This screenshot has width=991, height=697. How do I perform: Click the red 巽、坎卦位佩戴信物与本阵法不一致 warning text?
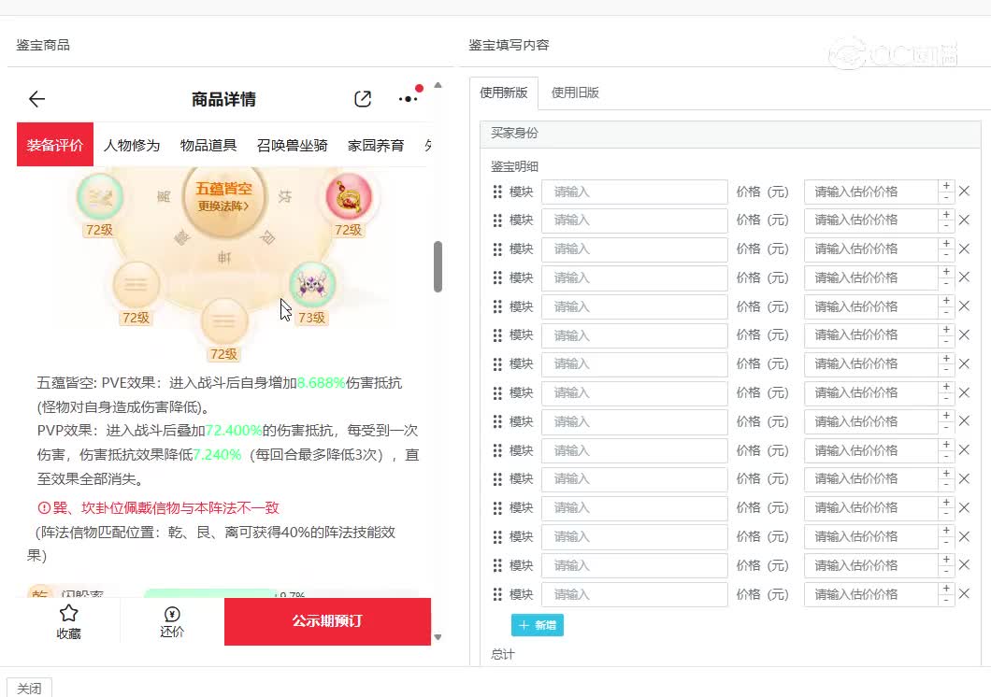[165, 507]
